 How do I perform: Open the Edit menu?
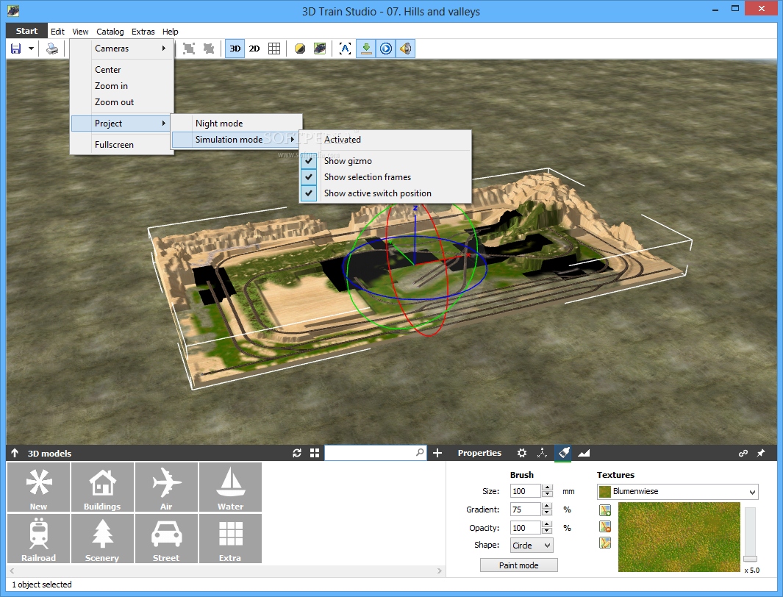(57, 32)
